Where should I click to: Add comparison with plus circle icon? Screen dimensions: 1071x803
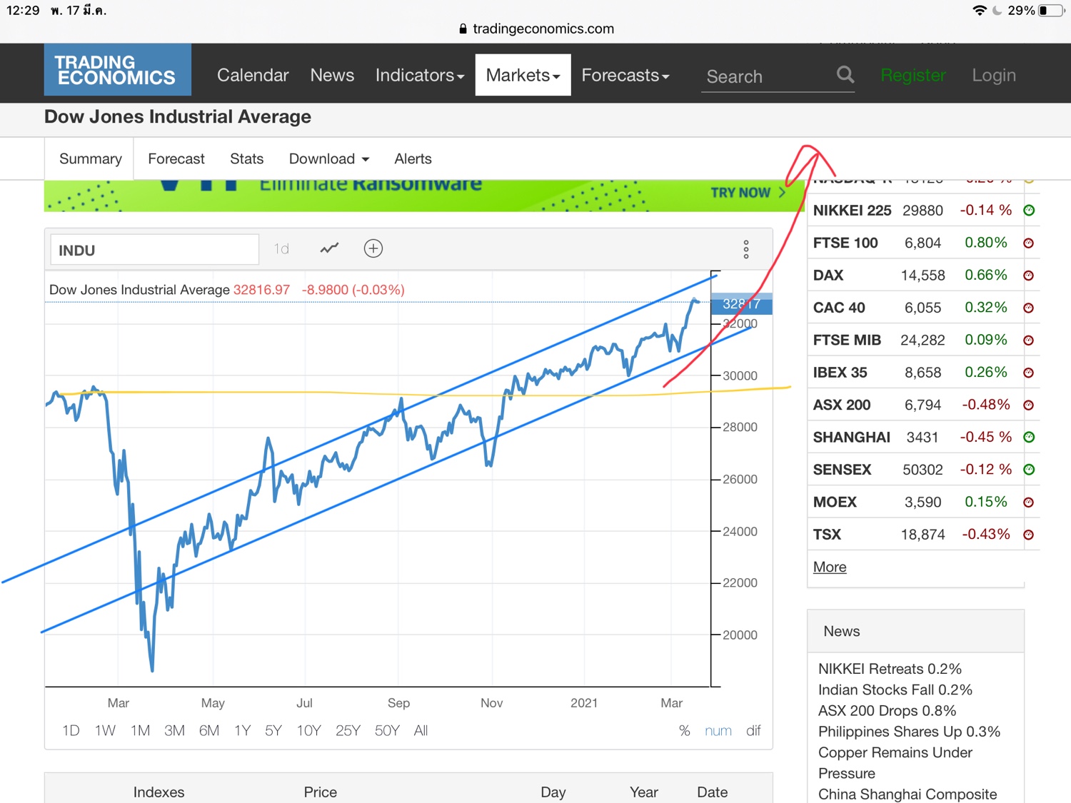(373, 248)
